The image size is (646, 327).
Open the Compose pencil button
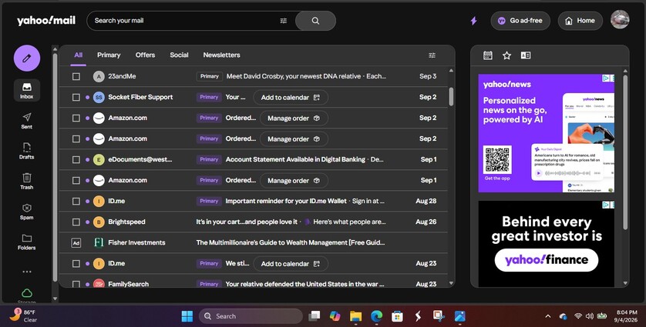(27, 58)
